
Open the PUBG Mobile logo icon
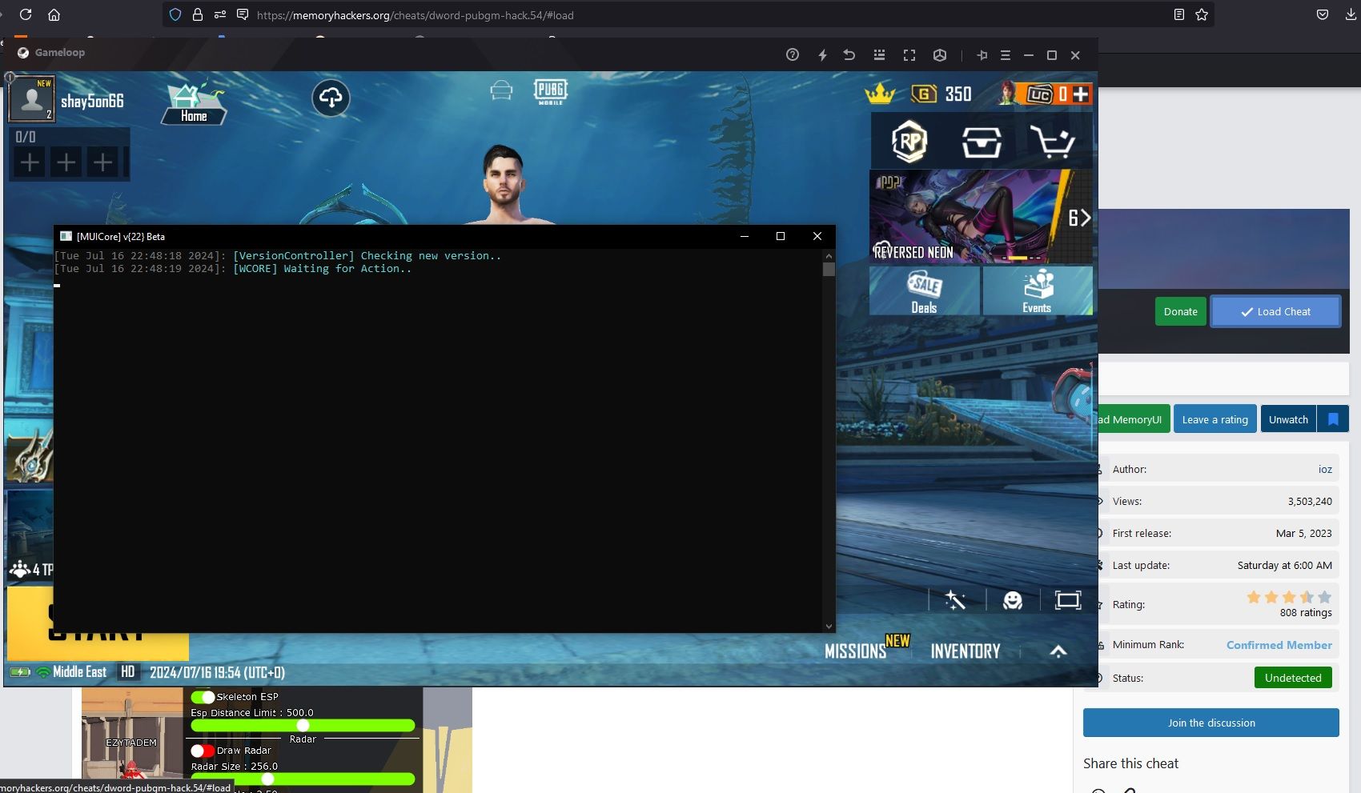[x=551, y=91]
